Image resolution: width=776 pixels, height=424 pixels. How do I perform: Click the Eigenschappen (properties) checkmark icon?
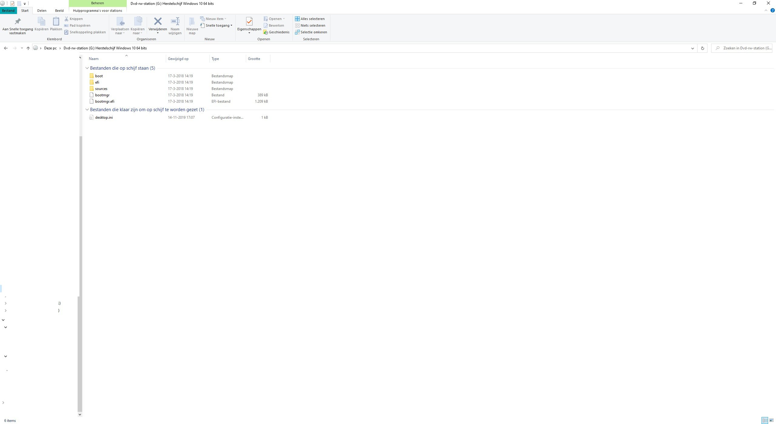tap(249, 22)
